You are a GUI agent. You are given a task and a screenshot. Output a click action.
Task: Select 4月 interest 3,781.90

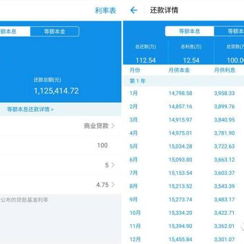225,133
